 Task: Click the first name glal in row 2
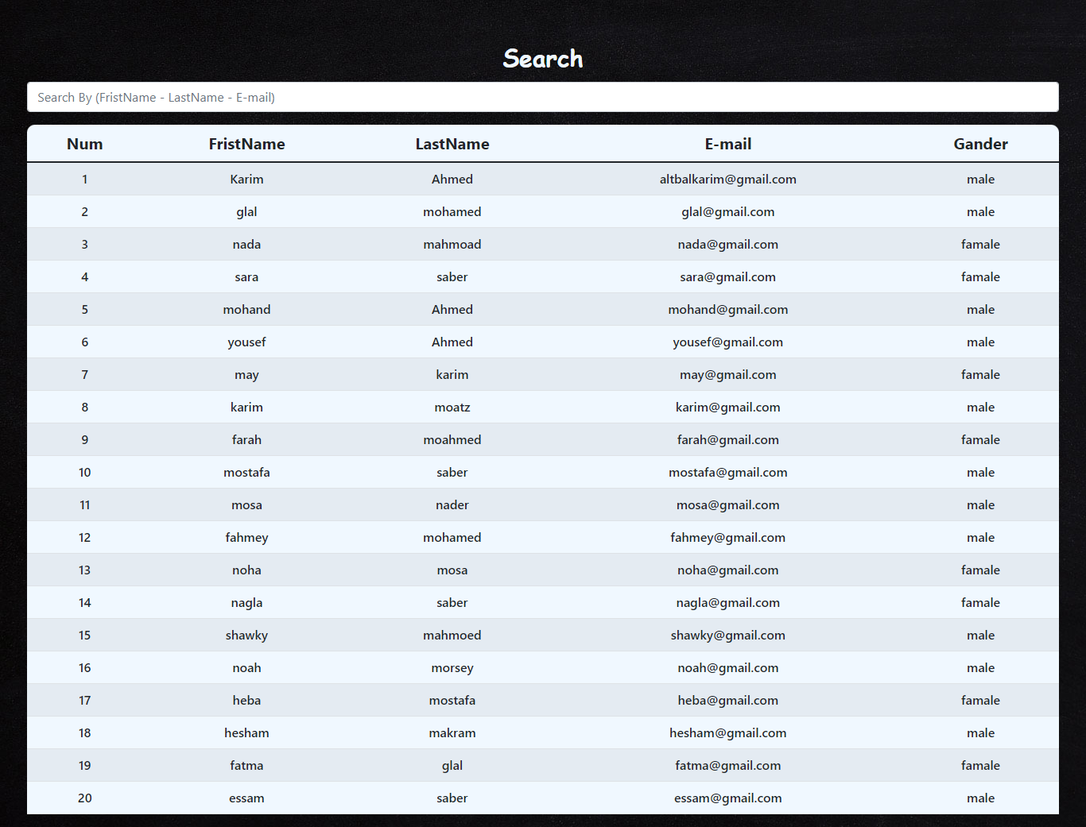tap(246, 212)
